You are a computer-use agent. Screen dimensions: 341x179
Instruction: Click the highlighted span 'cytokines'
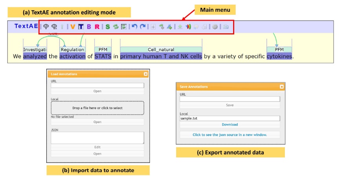pos(279,56)
